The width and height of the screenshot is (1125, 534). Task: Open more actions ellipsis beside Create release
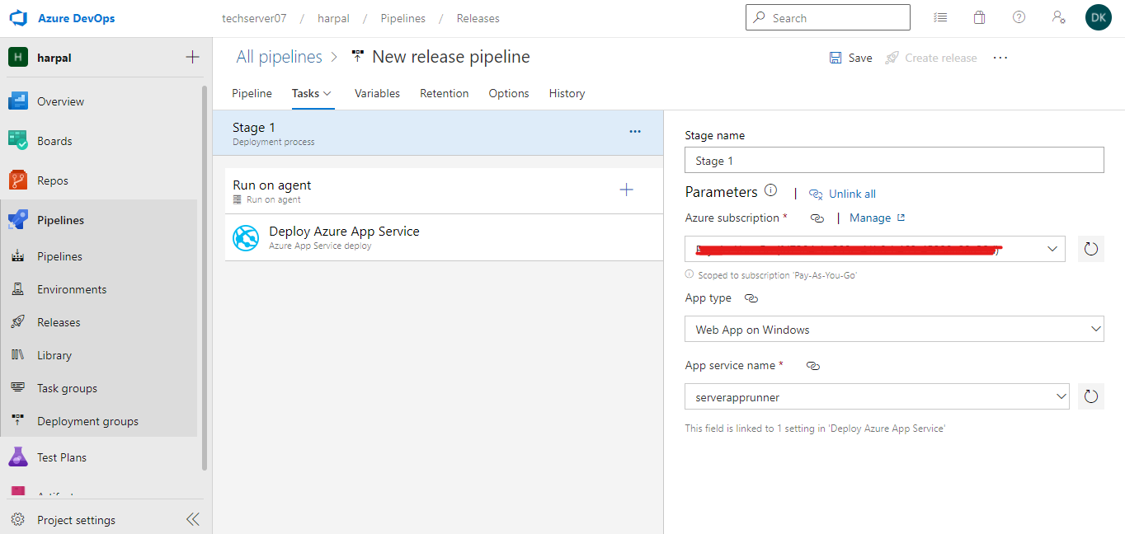[x=1000, y=58]
